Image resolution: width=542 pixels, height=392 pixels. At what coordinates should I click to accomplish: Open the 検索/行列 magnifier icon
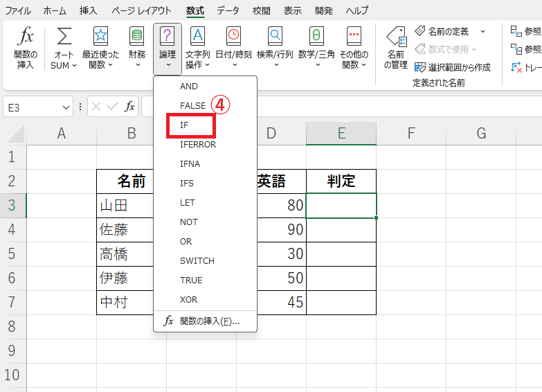click(x=275, y=36)
